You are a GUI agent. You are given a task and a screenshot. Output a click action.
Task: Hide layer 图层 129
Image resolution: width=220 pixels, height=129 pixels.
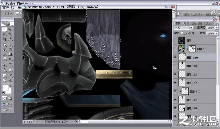pos(175,58)
